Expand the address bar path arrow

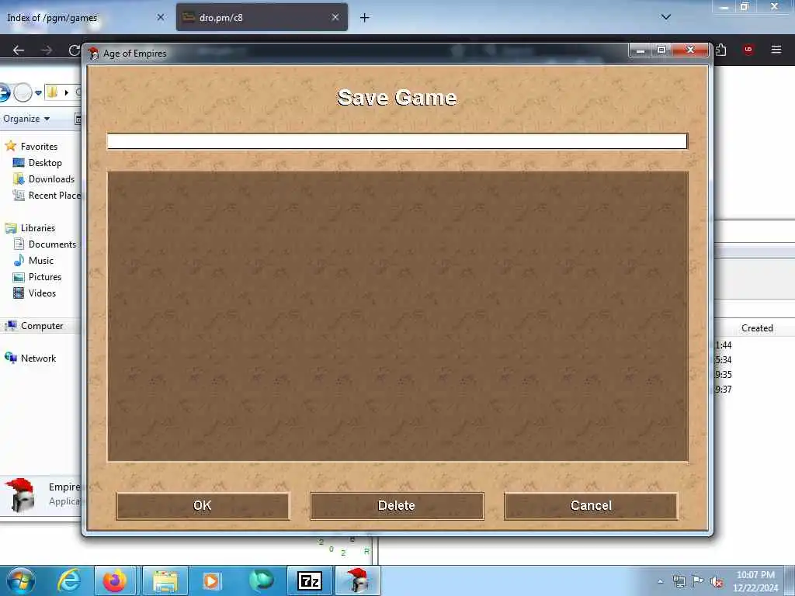click(x=67, y=93)
